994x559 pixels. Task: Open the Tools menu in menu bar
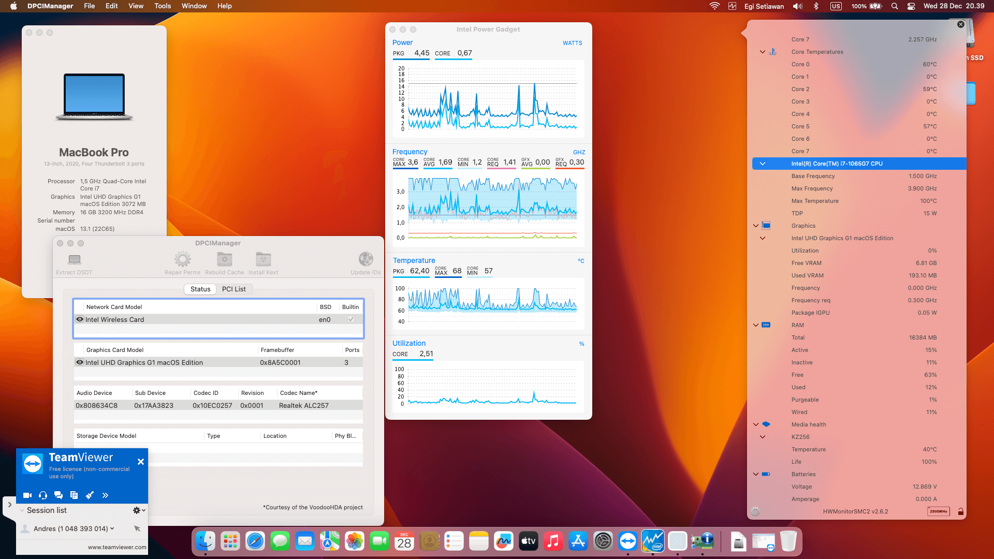coord(162,6)
